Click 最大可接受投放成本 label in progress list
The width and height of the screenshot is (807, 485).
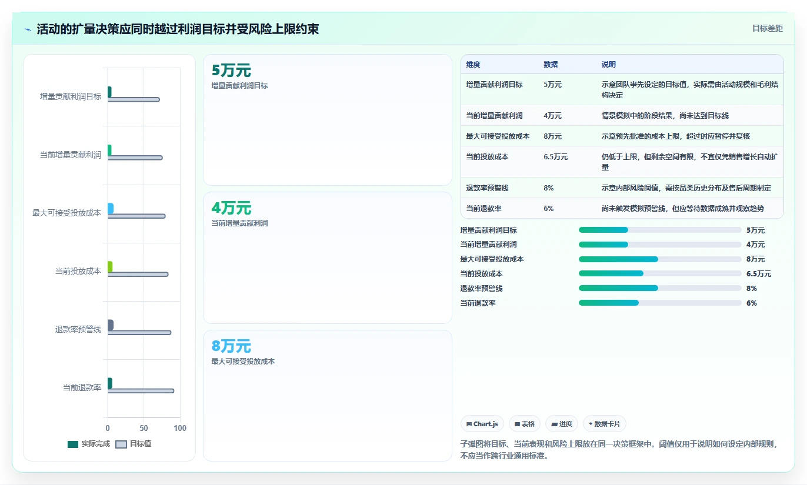(x=492, y=259)
